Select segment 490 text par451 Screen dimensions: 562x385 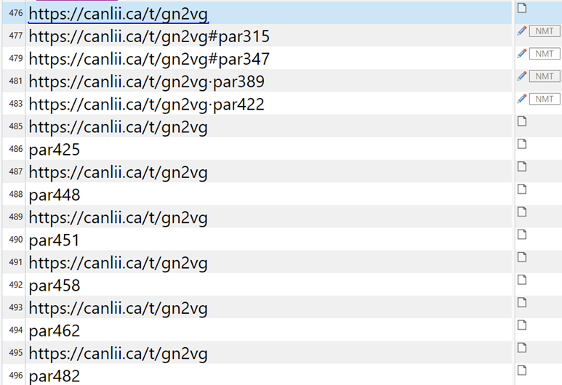[x=54, y=240]
